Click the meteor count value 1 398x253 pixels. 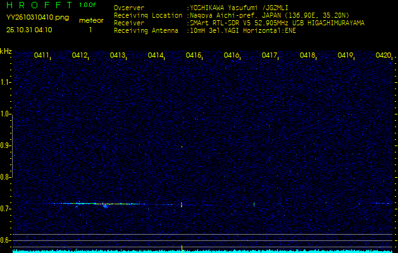tap(90, 30)
